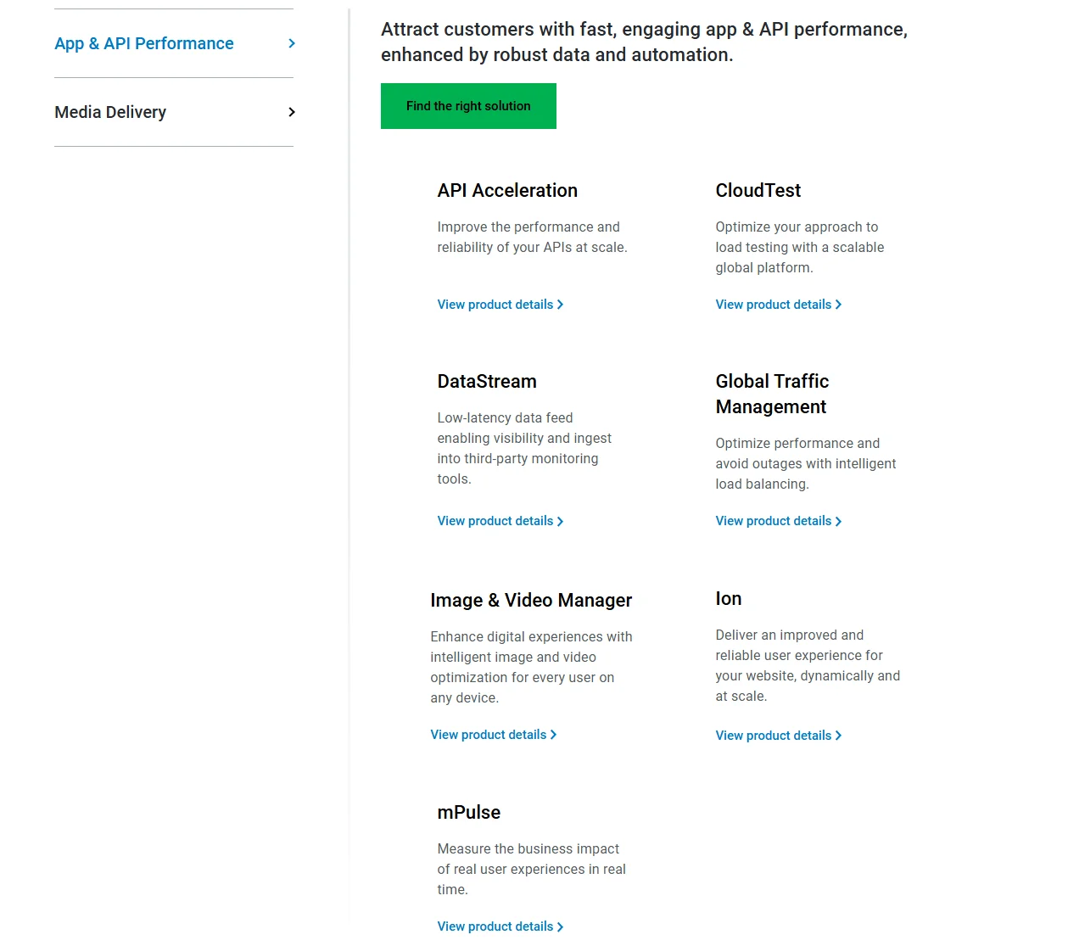Screen dimensions: 1068x946
Task: Open the App & API Performance tab
Action: tap(174, 43)
